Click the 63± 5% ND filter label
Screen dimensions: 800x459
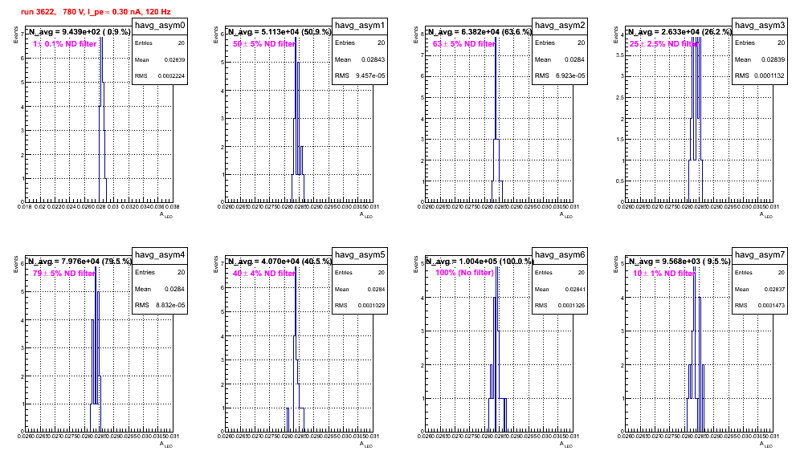[464, 44]
